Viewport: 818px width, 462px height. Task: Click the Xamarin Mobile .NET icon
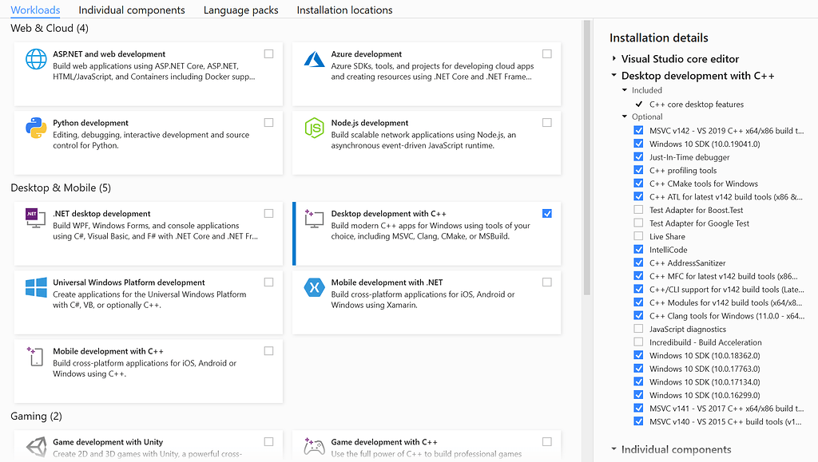point(315,289)
